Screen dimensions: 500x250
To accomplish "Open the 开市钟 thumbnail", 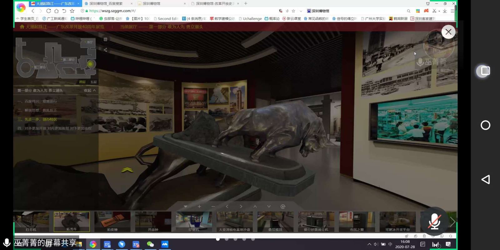I will 153,222.
